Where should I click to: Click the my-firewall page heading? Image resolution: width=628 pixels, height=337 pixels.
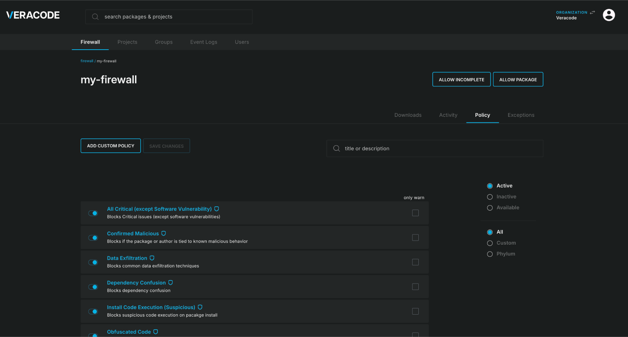click(109, 79)
